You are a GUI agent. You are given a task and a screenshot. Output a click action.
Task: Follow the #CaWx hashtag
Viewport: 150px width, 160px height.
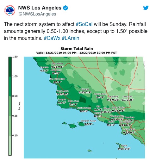pos(52,38)
